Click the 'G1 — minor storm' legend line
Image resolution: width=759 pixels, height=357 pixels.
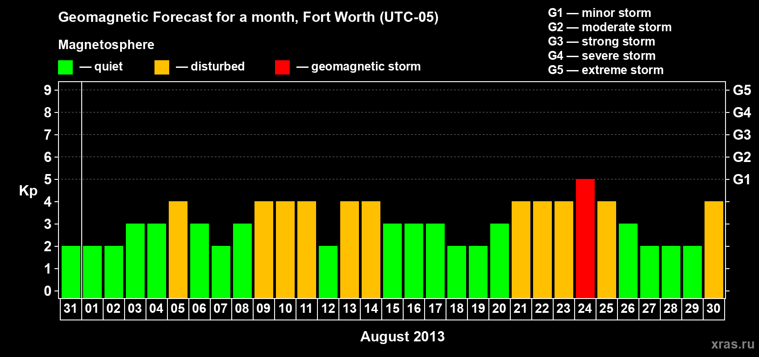tap(600, 13)
